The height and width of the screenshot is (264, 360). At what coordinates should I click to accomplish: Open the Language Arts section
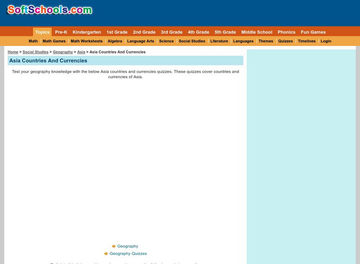[x=140, y=41]
